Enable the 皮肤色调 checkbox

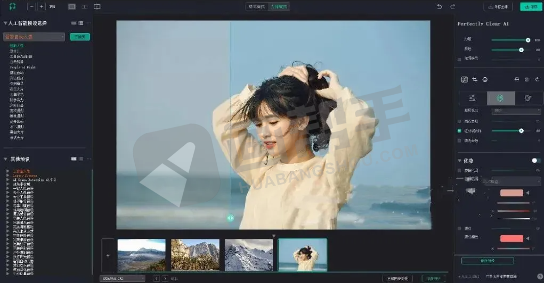[459, 170]
